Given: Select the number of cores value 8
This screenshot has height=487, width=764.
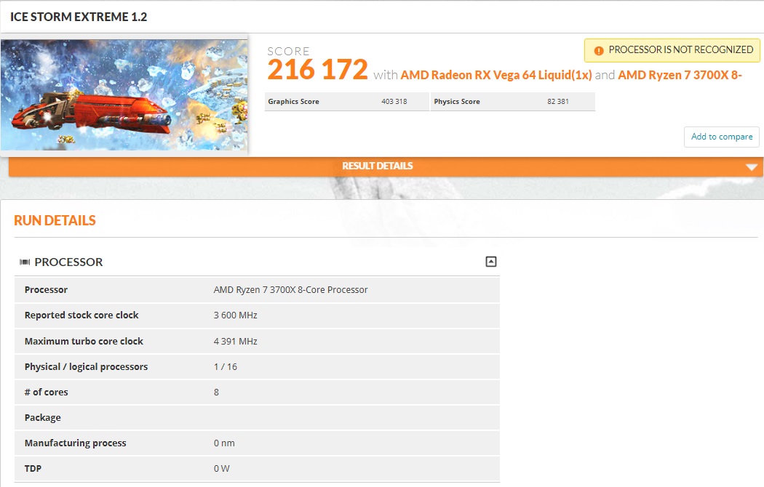Looking at the screenshot, I should pos(216,392).
